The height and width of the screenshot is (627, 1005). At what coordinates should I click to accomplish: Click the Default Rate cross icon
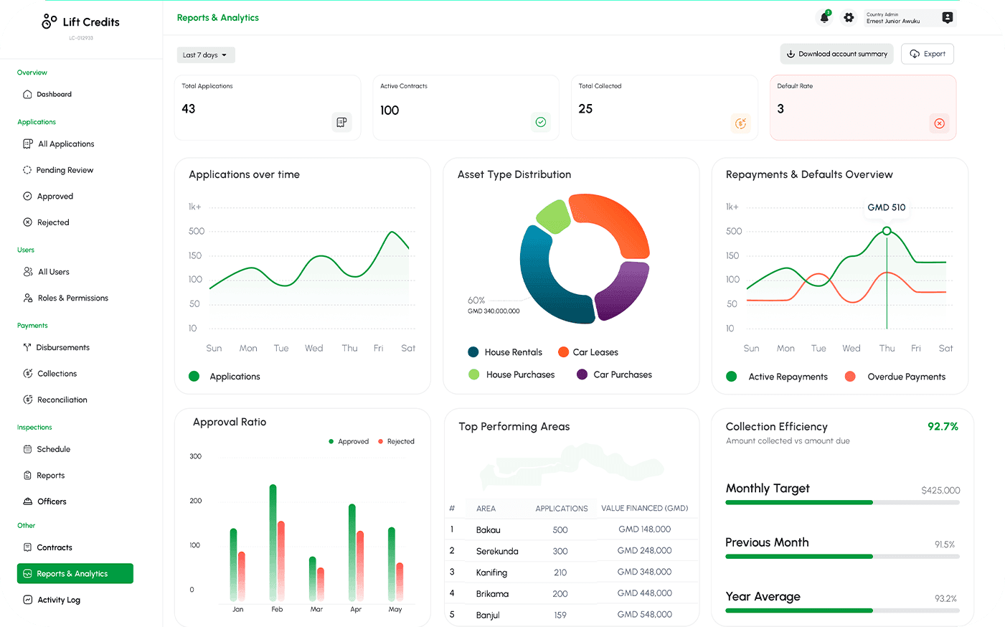pos(939,123)
